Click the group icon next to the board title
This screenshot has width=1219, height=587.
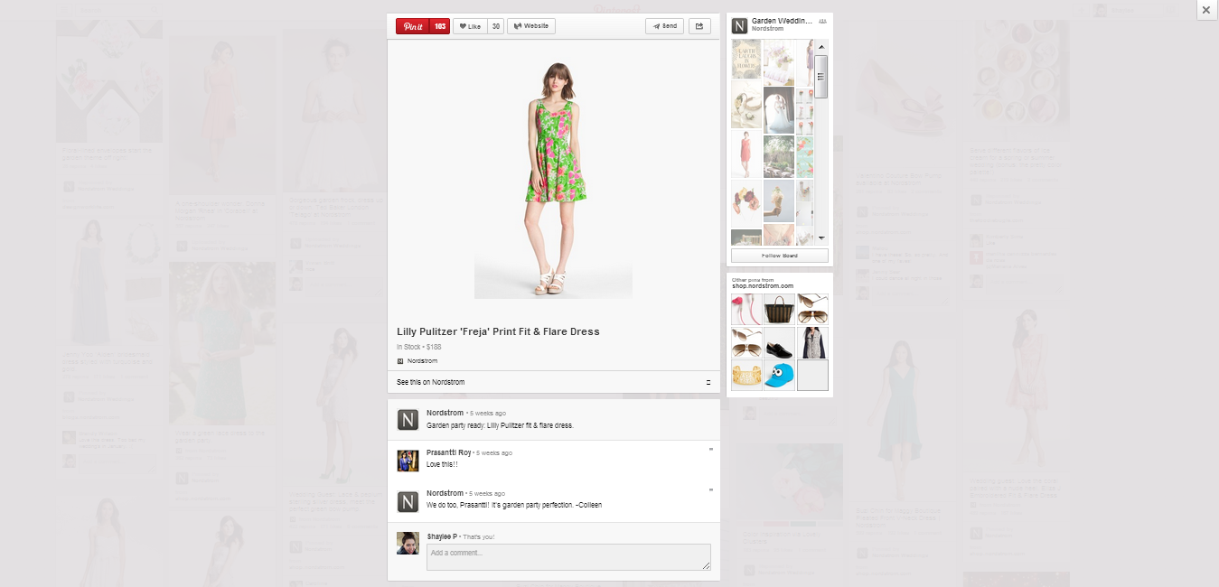tap(822, 21)
